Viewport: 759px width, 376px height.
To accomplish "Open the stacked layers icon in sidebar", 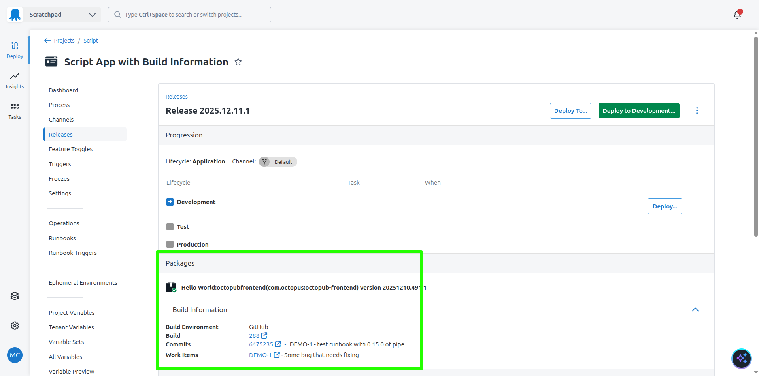I will [15, 296].
